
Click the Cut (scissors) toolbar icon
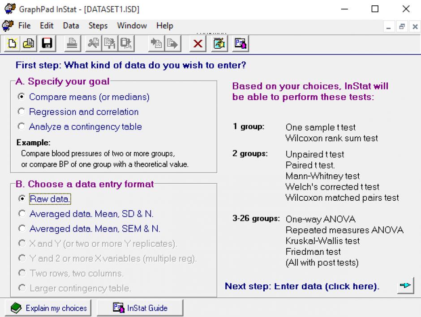[93, 43]
